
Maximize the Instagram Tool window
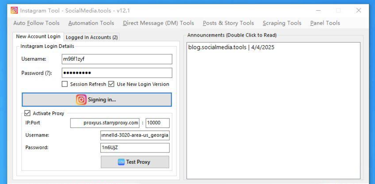(338, 10)
